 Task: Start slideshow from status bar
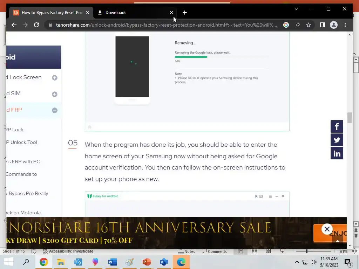[x=282, y=251]
